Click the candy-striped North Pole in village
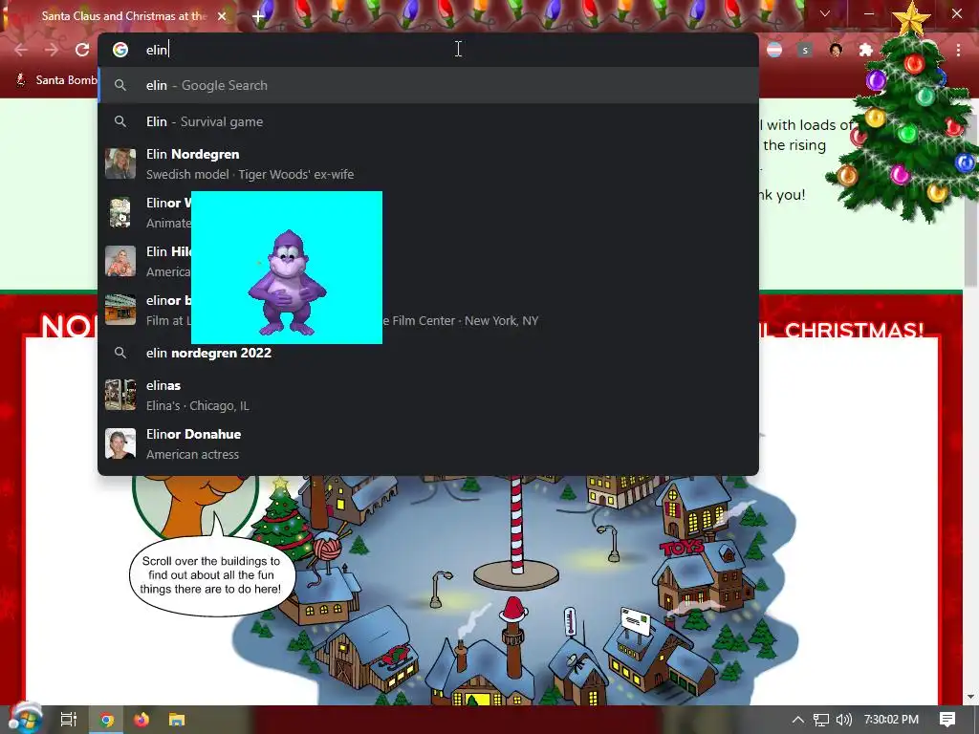 [516, 526]
